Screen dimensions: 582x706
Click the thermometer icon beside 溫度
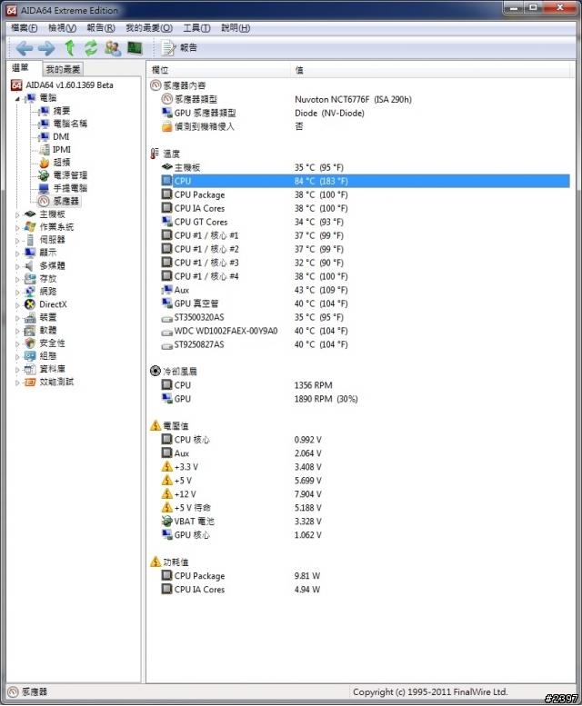(x=155, y=154)
